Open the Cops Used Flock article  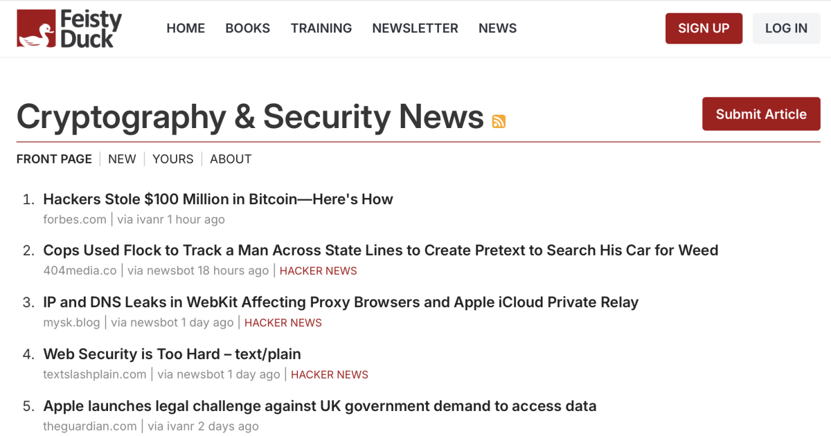click(381, 251)
